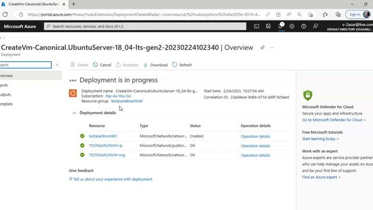Open Azure Cloud Shell icon
The image size is (373, 210).
[x=256, y=26]
